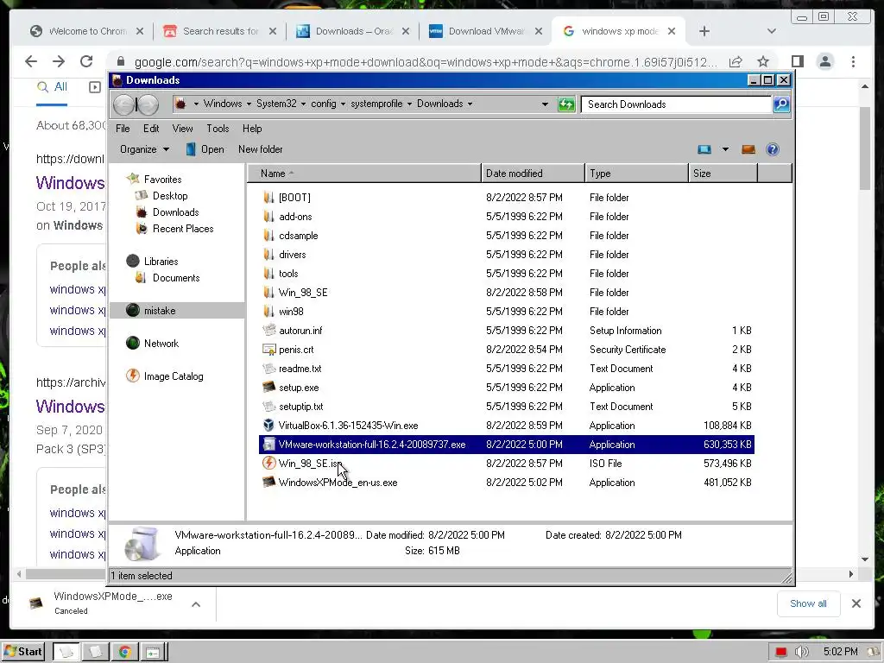Expand the arrow after config in breadcrumb
Image resolution: width=884 pixels, height=663 pixels.
[343, 104]
